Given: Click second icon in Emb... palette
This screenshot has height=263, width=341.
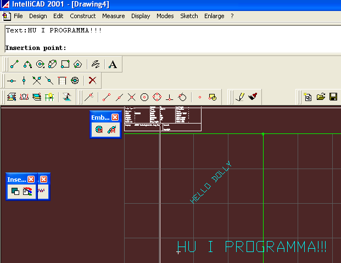Looking at the screenshot, I should tap(112, 130).
